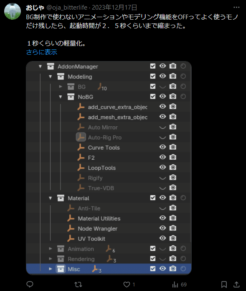The image size is (246, 291).
Task: Open the @oja_bitterlife profile handle
Action: [x=67, y=8]
